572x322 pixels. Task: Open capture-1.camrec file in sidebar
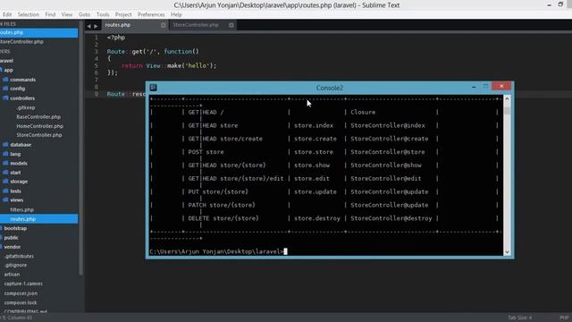pyautogui.click(x=23, y=284)
